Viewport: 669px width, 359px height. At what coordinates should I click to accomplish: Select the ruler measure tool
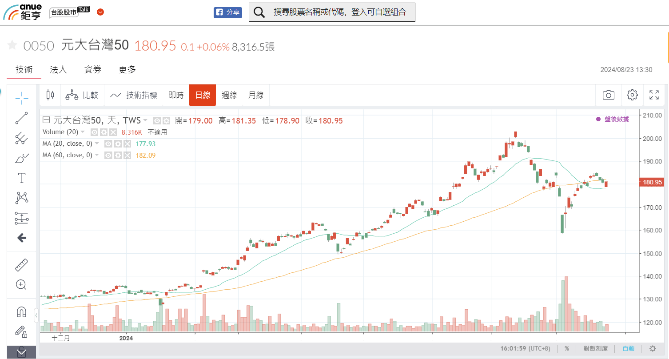click(21, 265)
